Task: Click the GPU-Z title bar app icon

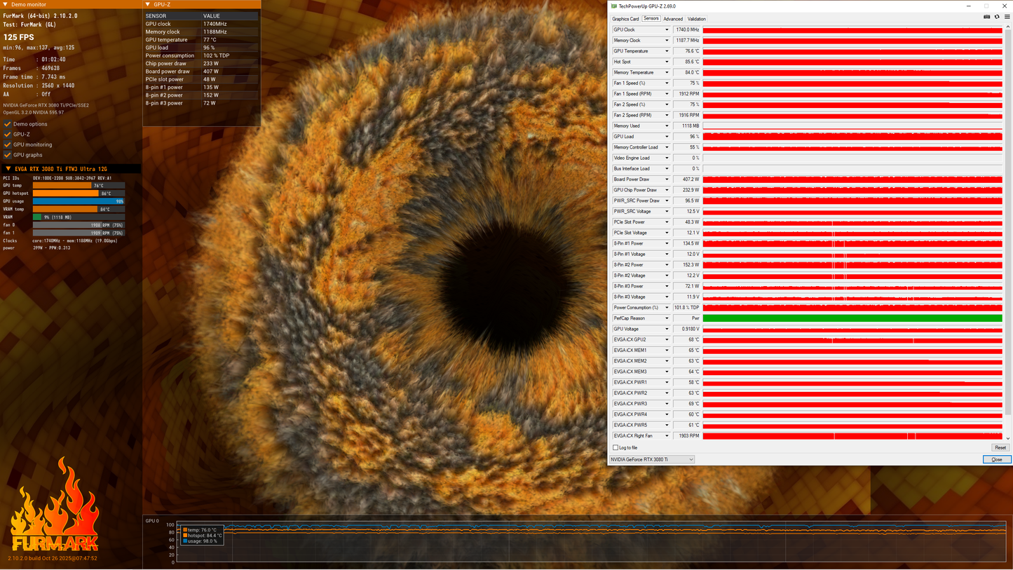Action: tap(614, 6)
